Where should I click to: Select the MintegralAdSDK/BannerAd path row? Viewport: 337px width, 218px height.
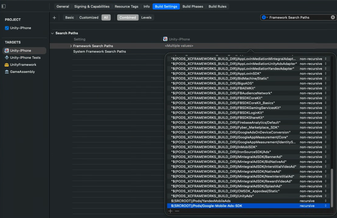tap(248, 157)
